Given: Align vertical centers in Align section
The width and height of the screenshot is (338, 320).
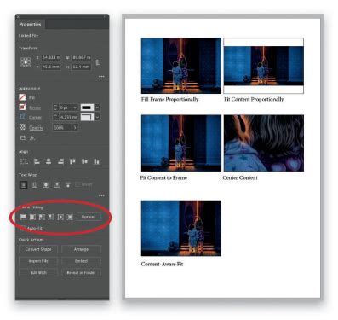Looking at the screenshot, I should coord(84,161).
